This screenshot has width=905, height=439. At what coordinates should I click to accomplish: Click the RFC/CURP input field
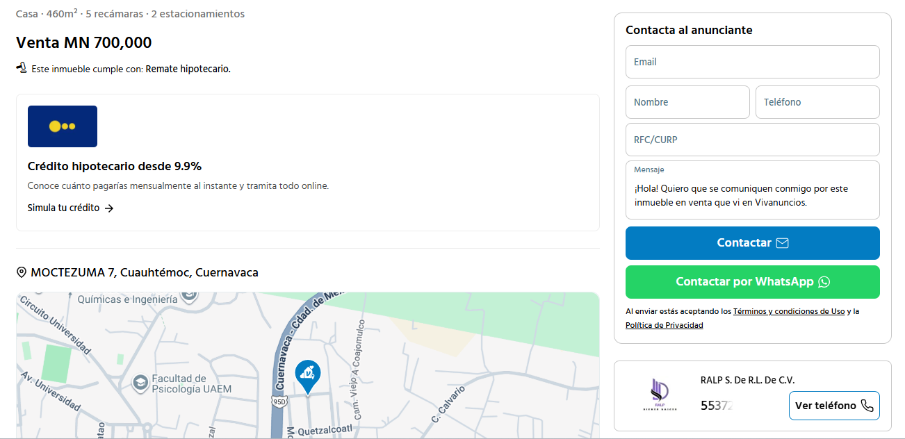753,140
